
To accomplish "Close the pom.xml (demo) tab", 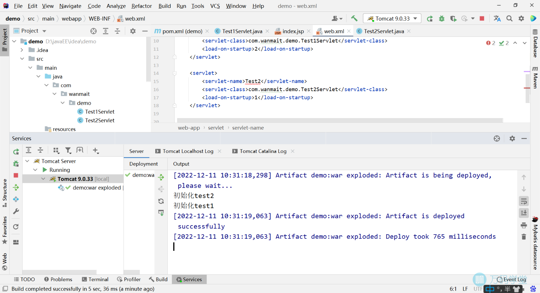I will [207, 31].
